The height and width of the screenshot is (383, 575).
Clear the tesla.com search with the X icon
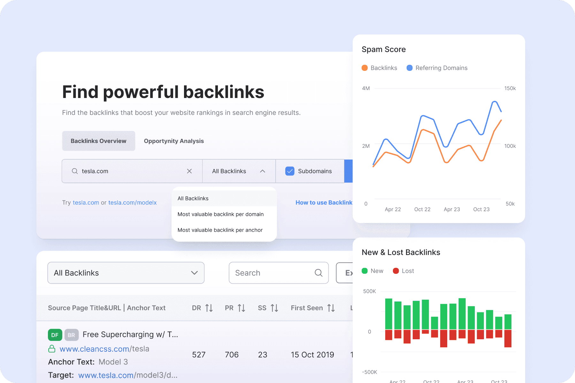pyautogui.click(x=189, y=171)
